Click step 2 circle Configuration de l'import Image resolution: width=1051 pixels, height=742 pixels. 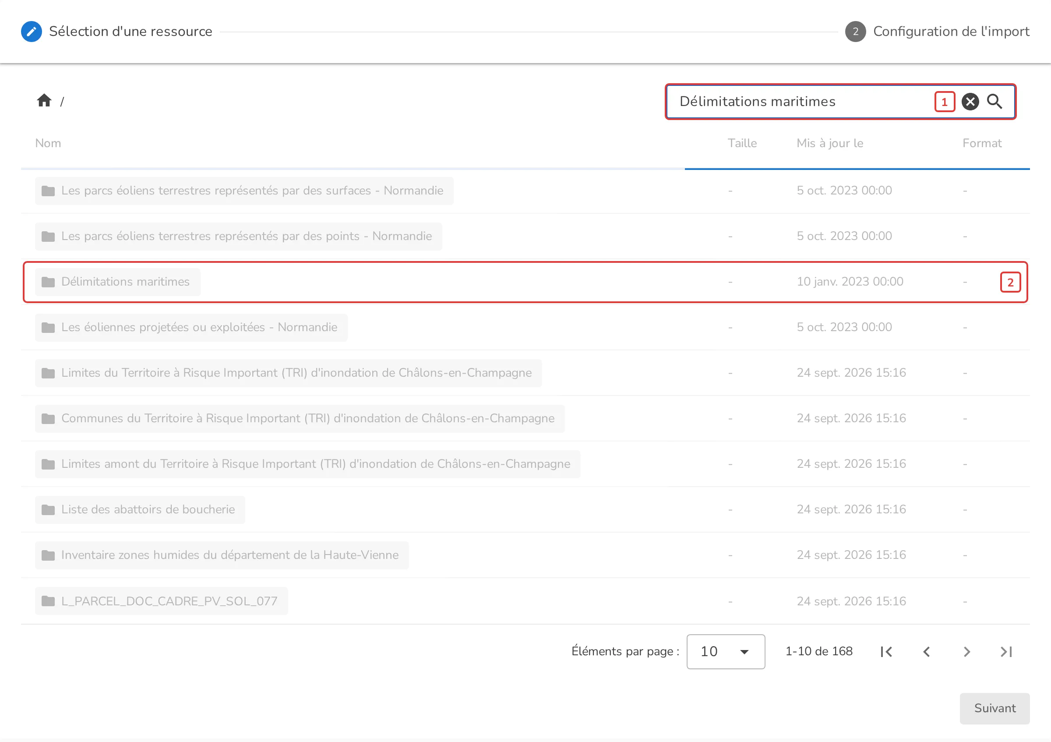point(855,32)
